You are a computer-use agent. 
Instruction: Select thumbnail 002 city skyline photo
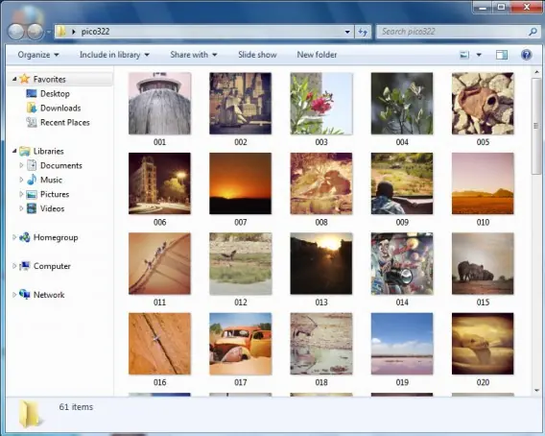tap(240, 104)
